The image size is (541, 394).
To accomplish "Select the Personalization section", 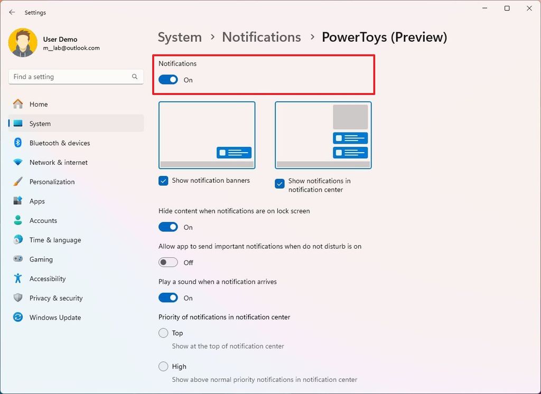I will click(52, 182).
